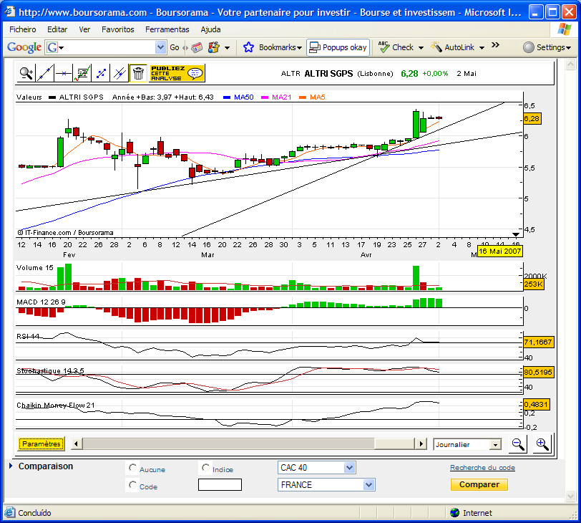Click the Internet Explorer title bar icon
The image size is (581, 523).
tap(9, 12)
